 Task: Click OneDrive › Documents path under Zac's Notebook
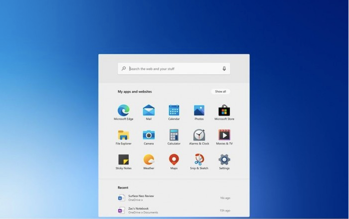coord(143,213)
